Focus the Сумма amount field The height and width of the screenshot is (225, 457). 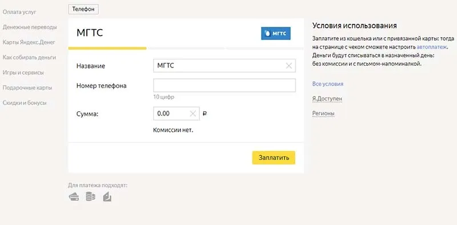pos(177,114)
